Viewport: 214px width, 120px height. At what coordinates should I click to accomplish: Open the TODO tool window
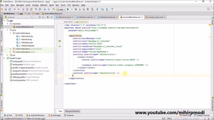click(x=19, y=115)
